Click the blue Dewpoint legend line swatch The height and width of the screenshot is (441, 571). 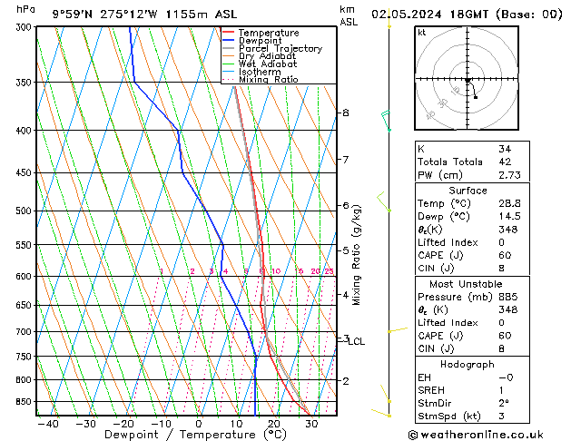pos(228,40)
